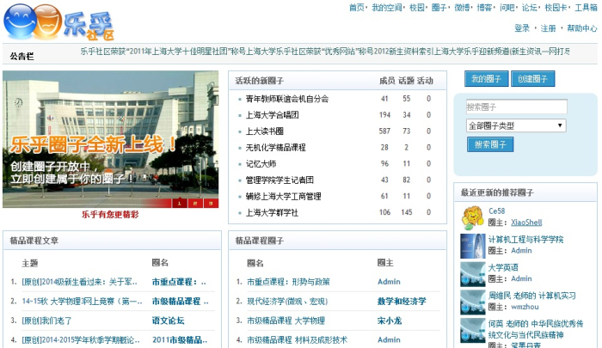This screenshot has width=602, height=348.
Task: Open 上海大学群学社 circle
Action: 272,212
